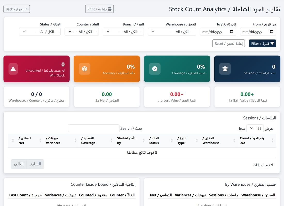Click the Reset button

coord(228,43)
